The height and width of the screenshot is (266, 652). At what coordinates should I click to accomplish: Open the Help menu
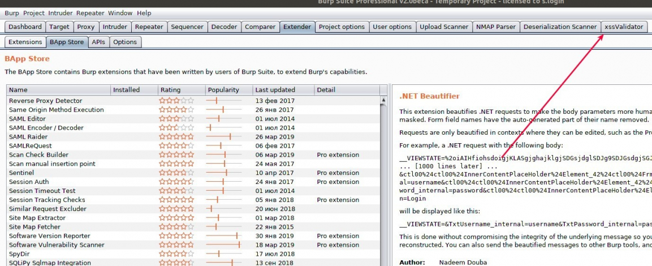point(144,14)
